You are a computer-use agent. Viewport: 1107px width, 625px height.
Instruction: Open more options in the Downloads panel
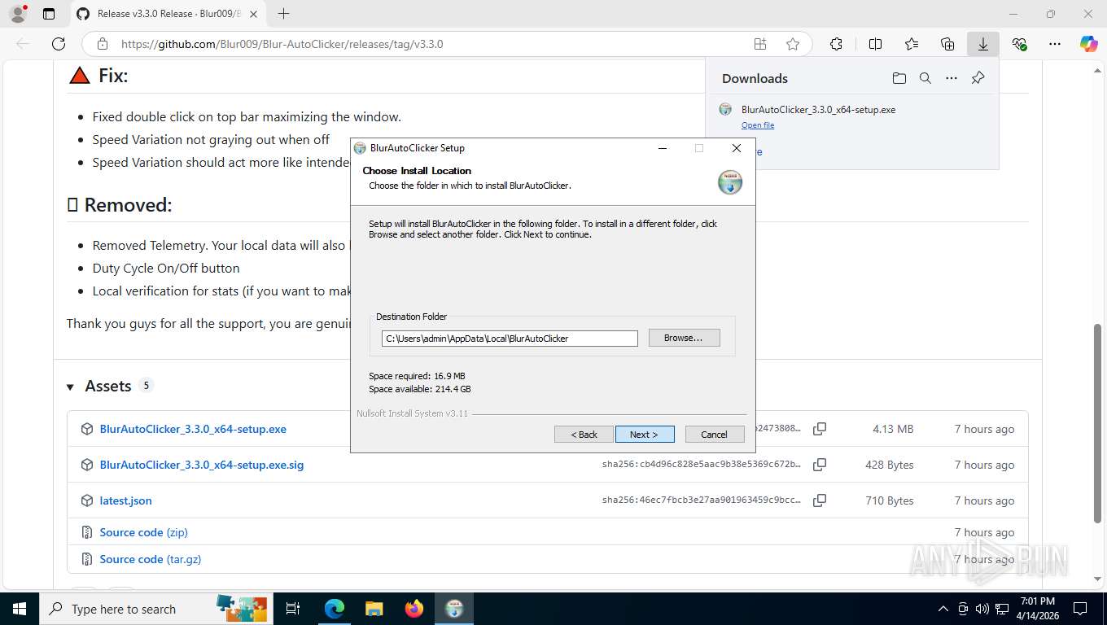[951, 78]
